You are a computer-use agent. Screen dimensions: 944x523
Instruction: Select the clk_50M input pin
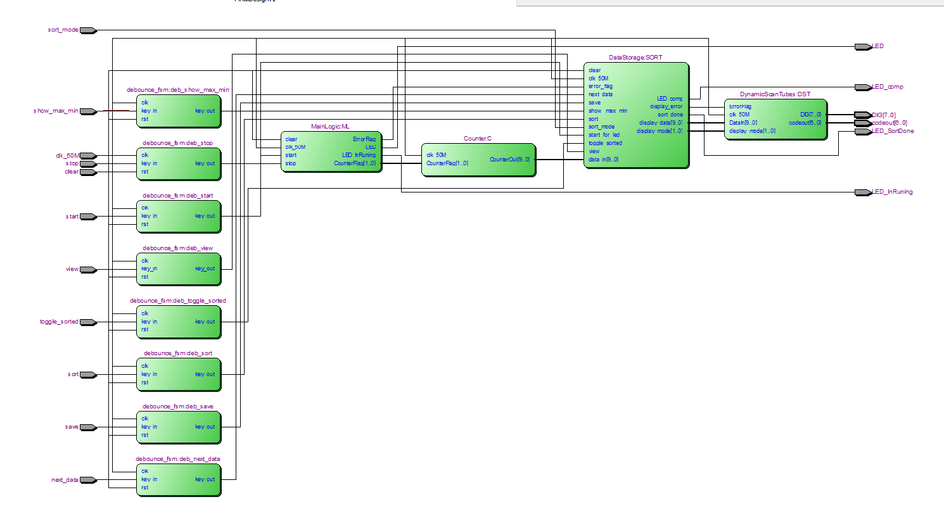pyautogui.click(x=88, y=156)
